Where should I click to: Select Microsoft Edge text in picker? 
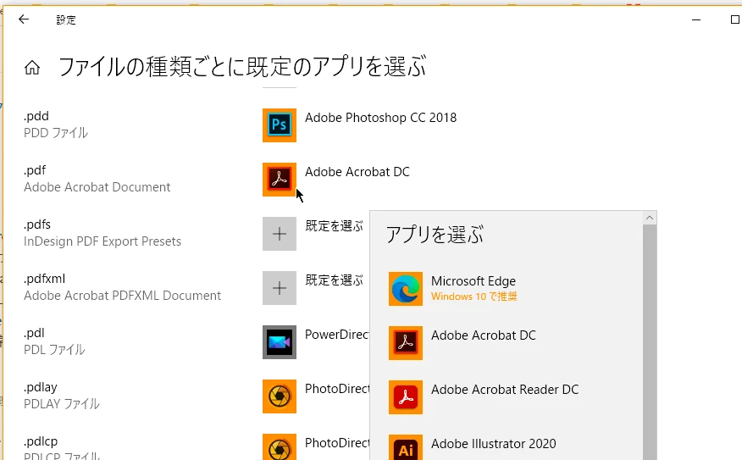click(473, 281)
